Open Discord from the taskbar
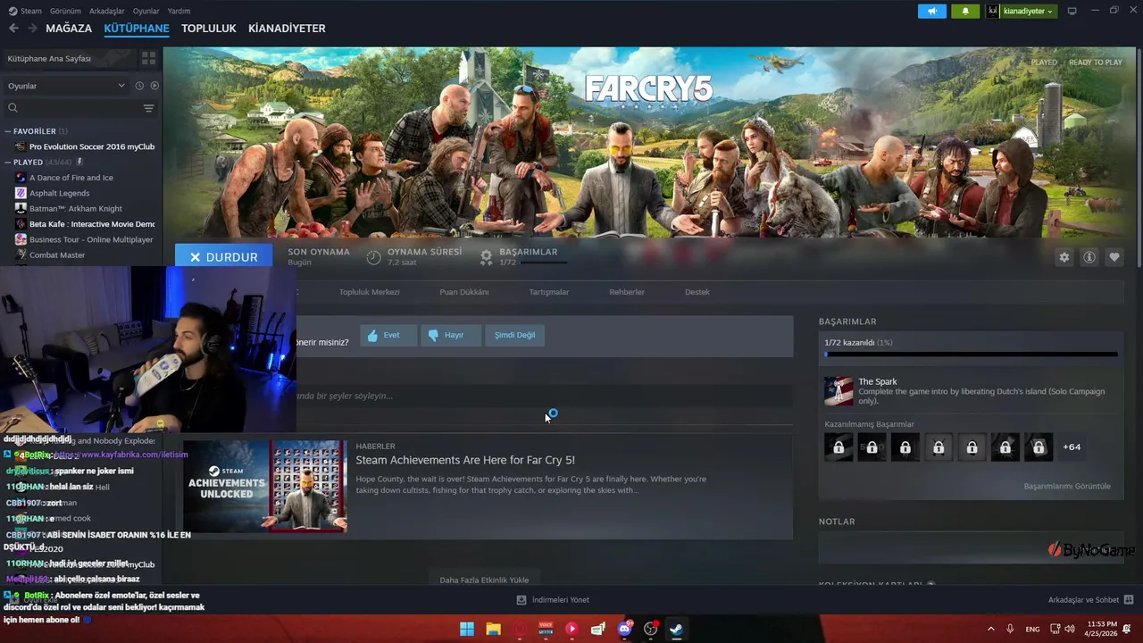 pos(624,629)
